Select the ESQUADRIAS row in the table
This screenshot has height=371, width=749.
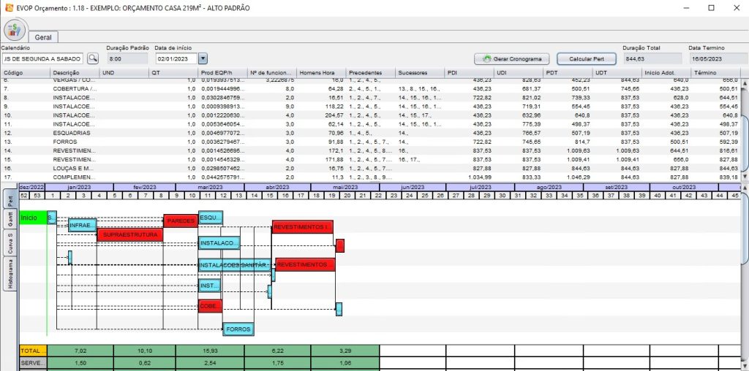[x=73, y=133]
